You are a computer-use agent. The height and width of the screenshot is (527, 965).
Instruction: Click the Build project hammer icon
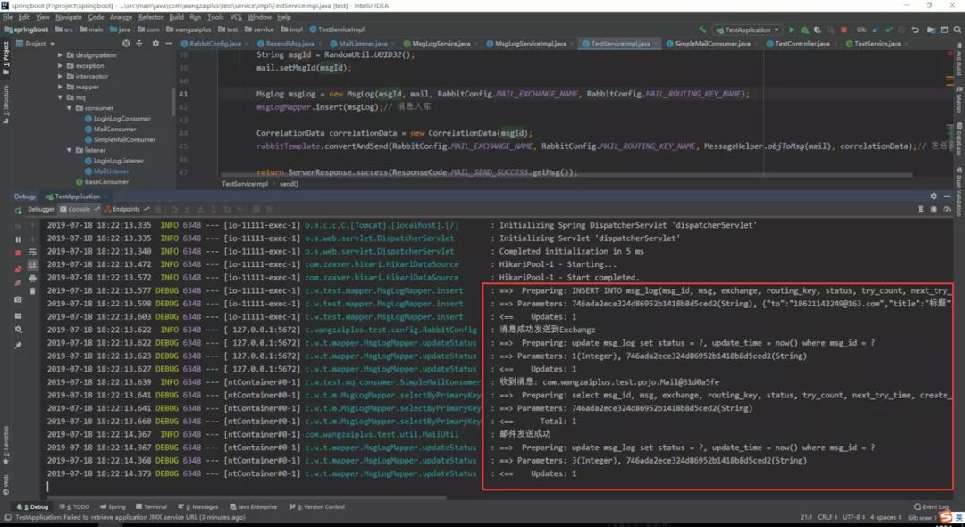(702, 29)
